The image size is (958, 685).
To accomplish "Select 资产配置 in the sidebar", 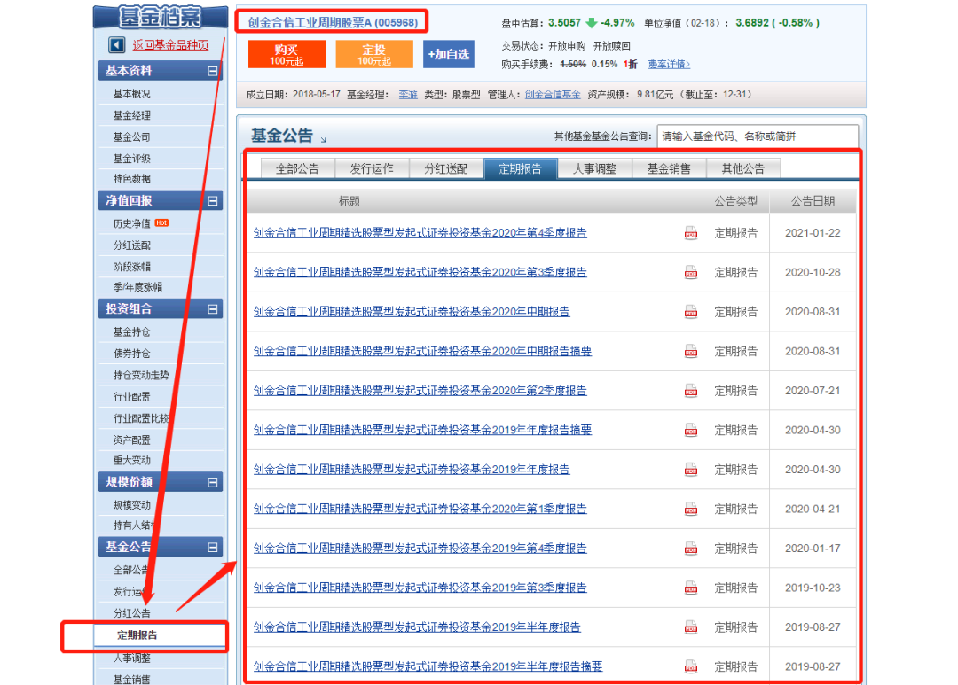I will coord(131,440).
